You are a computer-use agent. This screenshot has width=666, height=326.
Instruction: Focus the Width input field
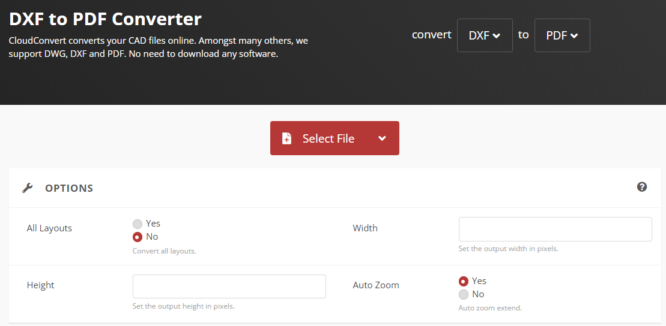[x=555, y=230]
